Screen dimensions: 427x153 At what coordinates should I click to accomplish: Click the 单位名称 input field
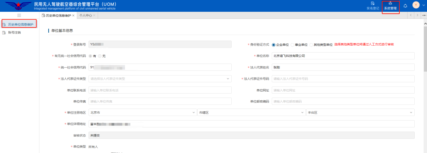tap(343, 56)
